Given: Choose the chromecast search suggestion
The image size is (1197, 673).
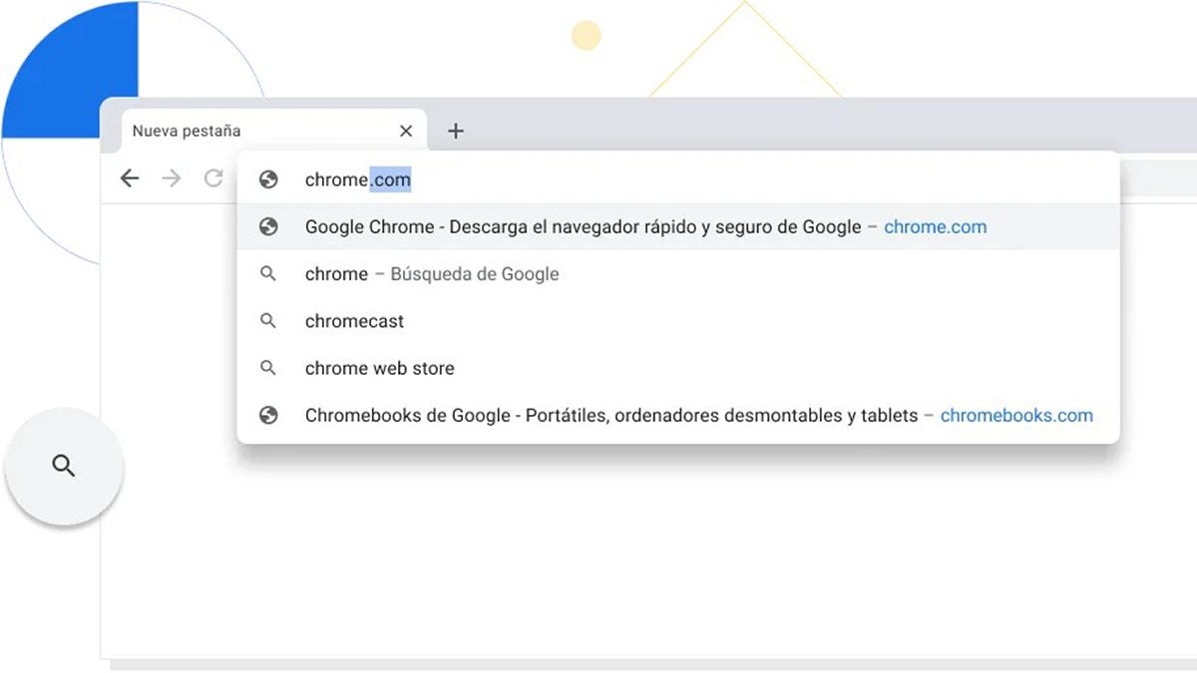Looking at the screenshot, I should click(x=678, y=321).
